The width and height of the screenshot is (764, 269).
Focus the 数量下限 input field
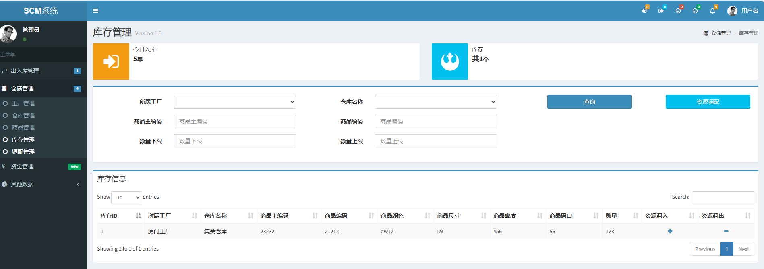235,141
